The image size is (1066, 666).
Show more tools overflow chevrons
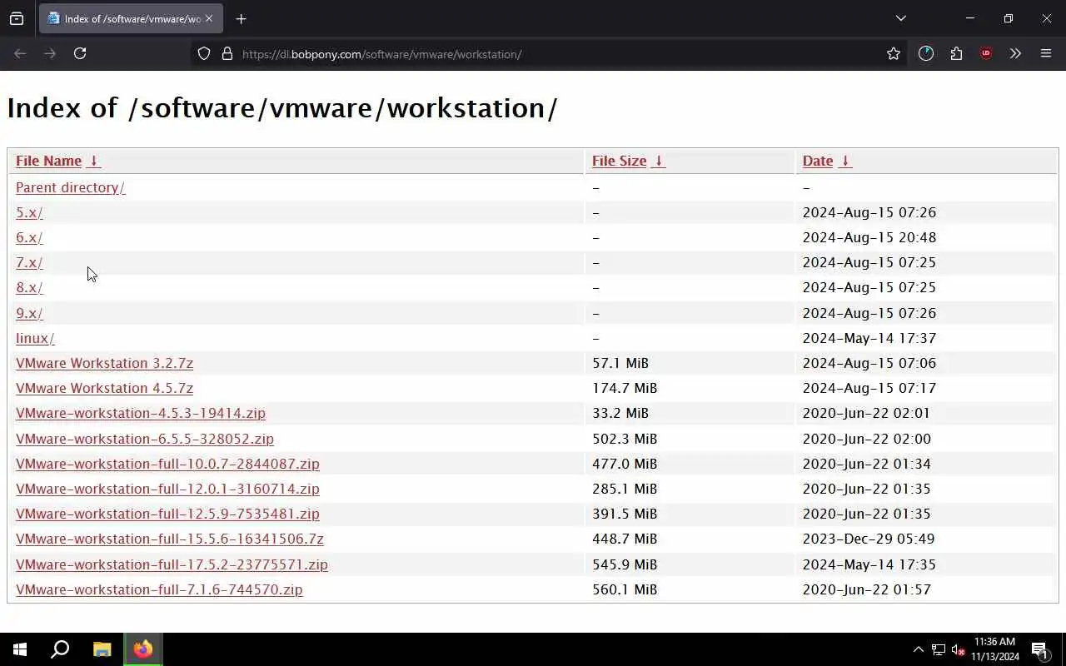click(1015, 53)
